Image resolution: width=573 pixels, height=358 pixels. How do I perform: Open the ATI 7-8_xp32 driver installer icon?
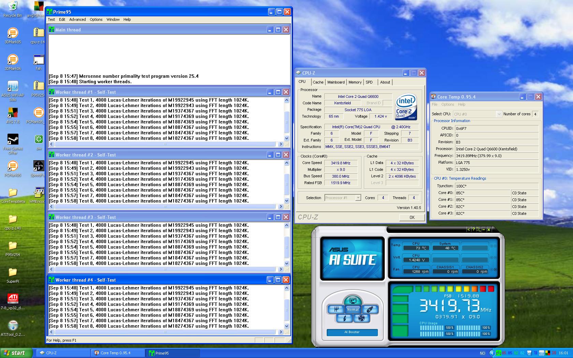click(x=13, y=301)
